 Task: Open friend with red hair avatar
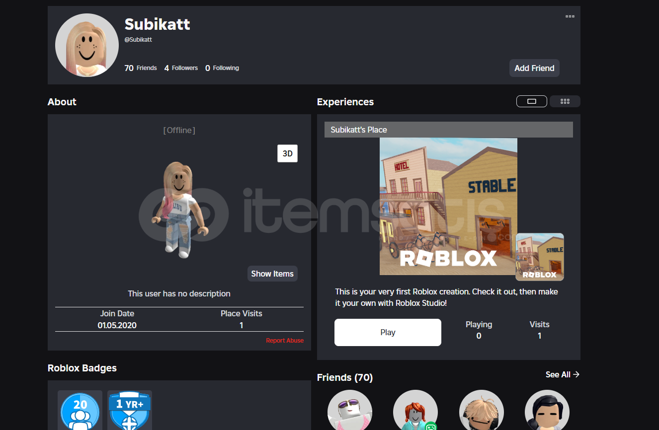click(x=415, y=410)
